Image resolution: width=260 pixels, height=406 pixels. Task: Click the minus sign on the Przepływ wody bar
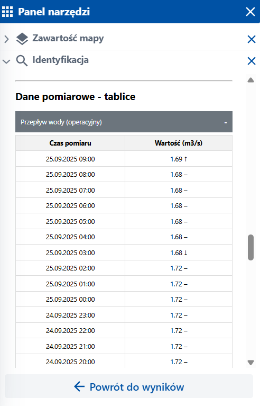tap(226, 122)
